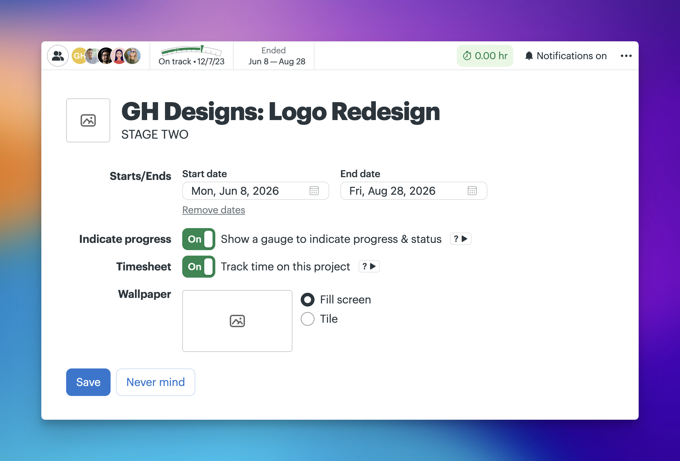Click the project logo image placeholder
Image resolution: width=680 pixels, height=461 pixels.
coord(88,120)
